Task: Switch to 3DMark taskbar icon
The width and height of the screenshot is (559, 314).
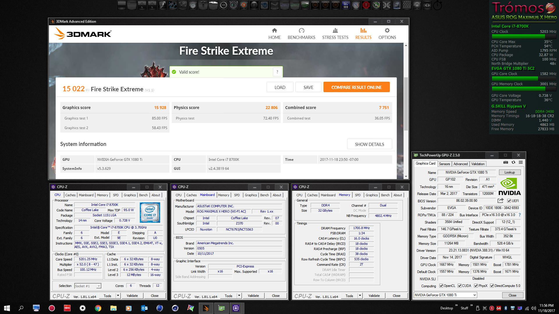Action: click(x=206, y=308)
